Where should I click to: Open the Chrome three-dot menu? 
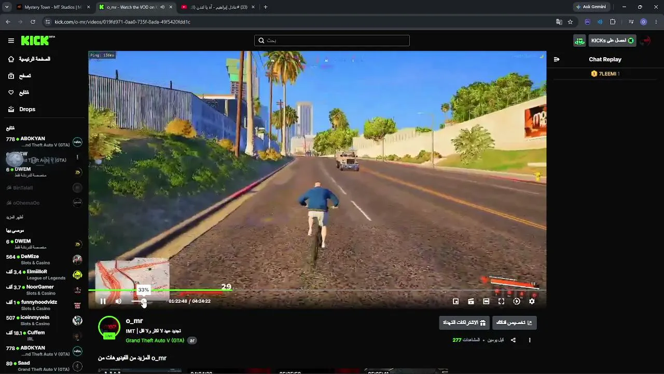656,22
